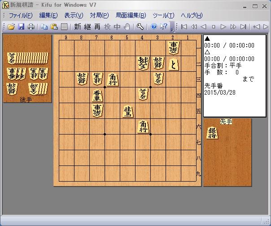
Task: Click the hand icon in toolbar
Action: (127, 26)
